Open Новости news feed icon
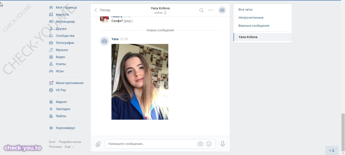Screen dimensions: 345x155 point(51,15)
